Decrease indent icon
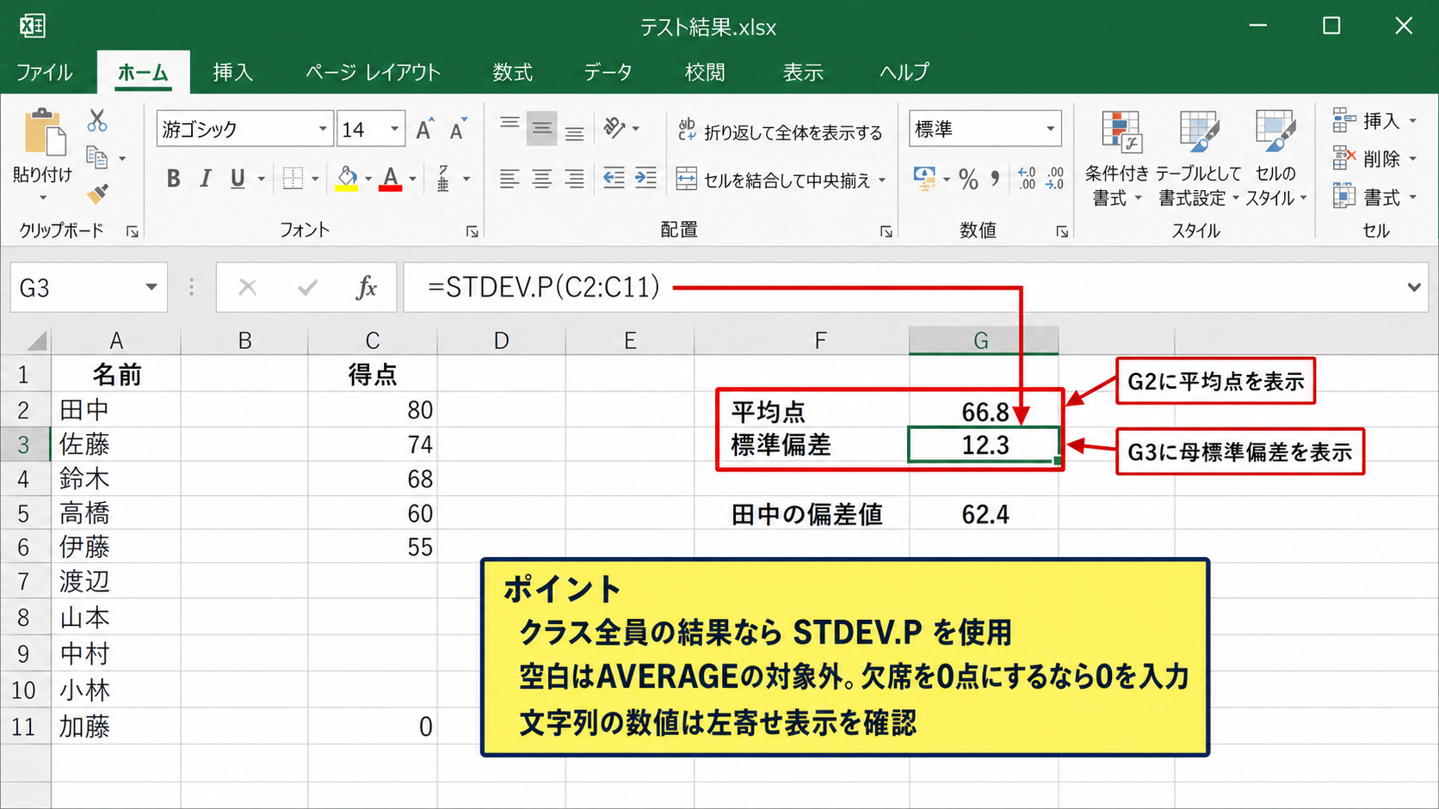The height and width of the screenshot is (809, 1439). 614,178
